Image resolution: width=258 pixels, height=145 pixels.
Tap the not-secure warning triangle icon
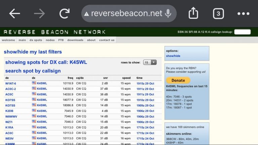(86, 14)
